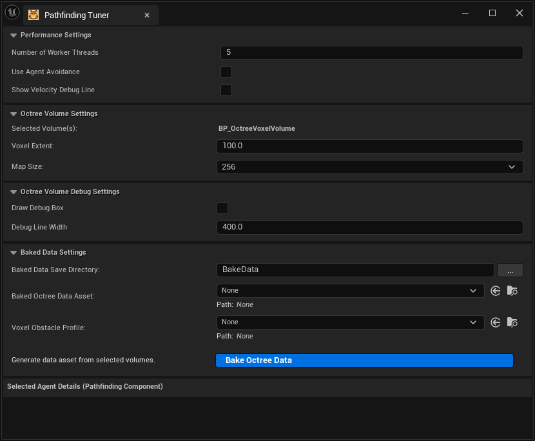Open the directory browse ellipsis button
535x441 pixels.
tap(510, 270)
